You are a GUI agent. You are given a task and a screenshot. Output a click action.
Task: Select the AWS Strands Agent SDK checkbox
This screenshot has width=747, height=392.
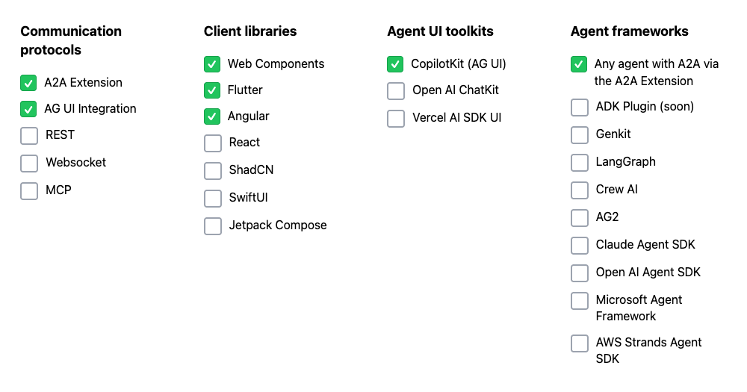click(x=580, y=343)
